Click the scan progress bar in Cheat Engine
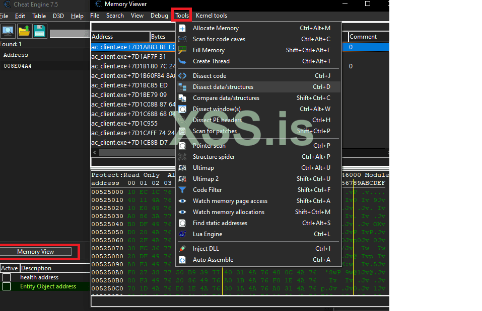The height and width of the screenshot is (311, 482). pyautogui.click(x=70, y=34)
